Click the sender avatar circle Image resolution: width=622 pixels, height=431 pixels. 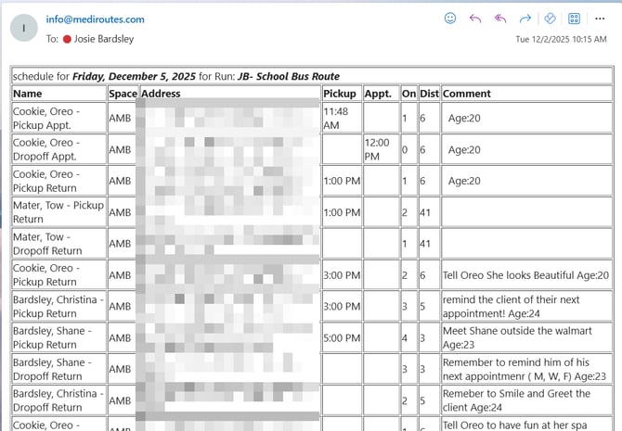(23, 28)
